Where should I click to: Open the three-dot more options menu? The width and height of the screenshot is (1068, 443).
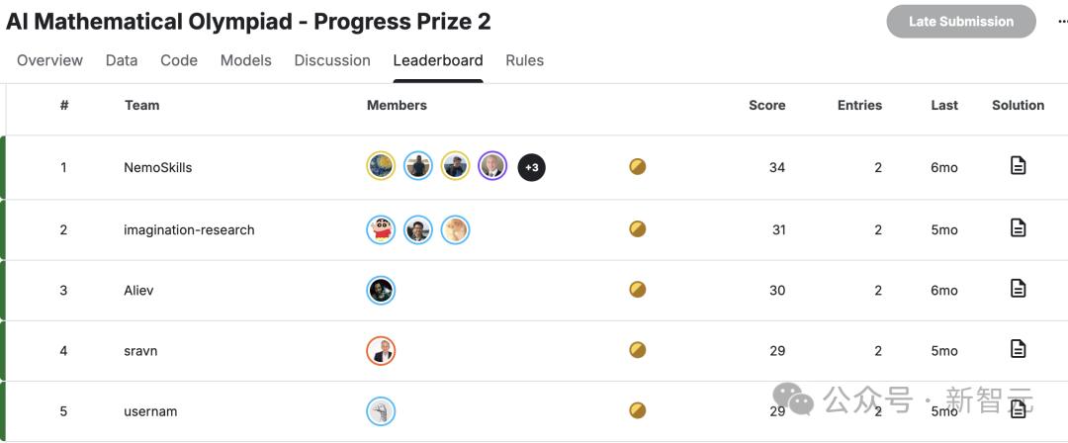point(1062,22)
